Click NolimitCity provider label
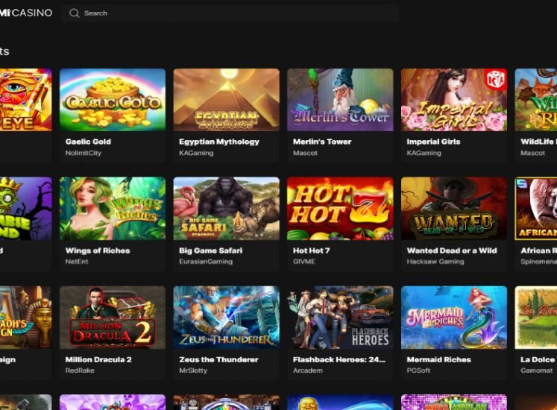 point(83,153)
